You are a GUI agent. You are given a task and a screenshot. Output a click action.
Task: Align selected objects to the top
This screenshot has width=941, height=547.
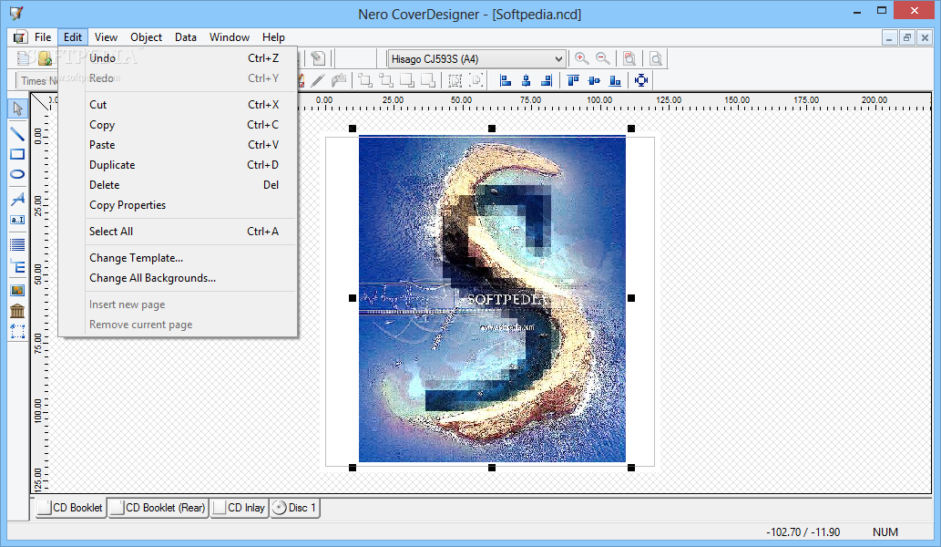point(573,80)
